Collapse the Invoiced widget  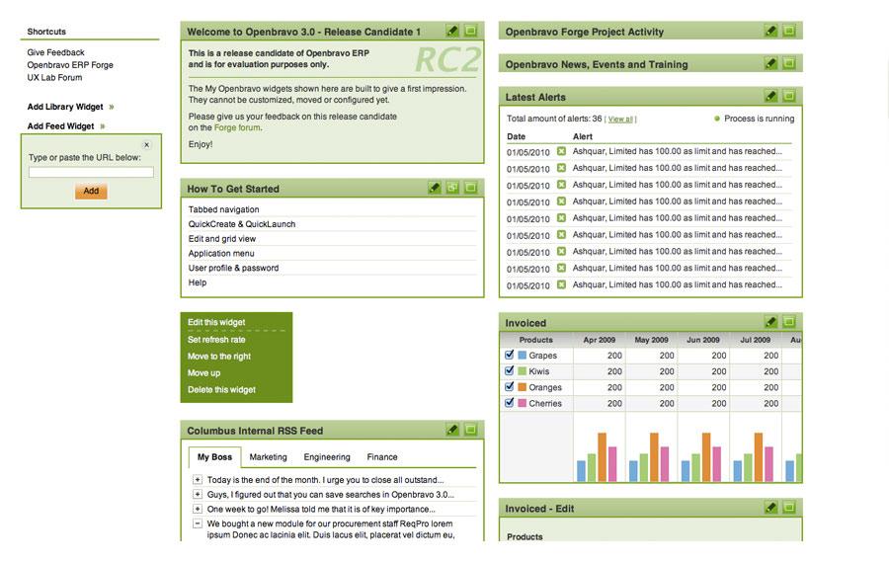click(788, 322)
